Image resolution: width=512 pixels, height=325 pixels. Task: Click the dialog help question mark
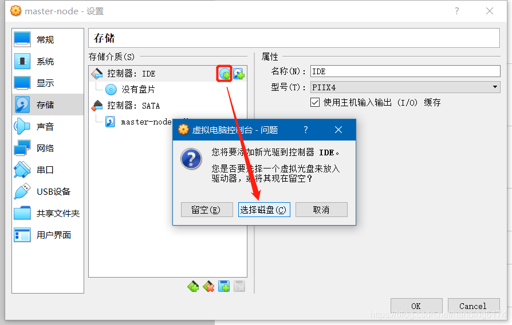[x=306, y=130]
